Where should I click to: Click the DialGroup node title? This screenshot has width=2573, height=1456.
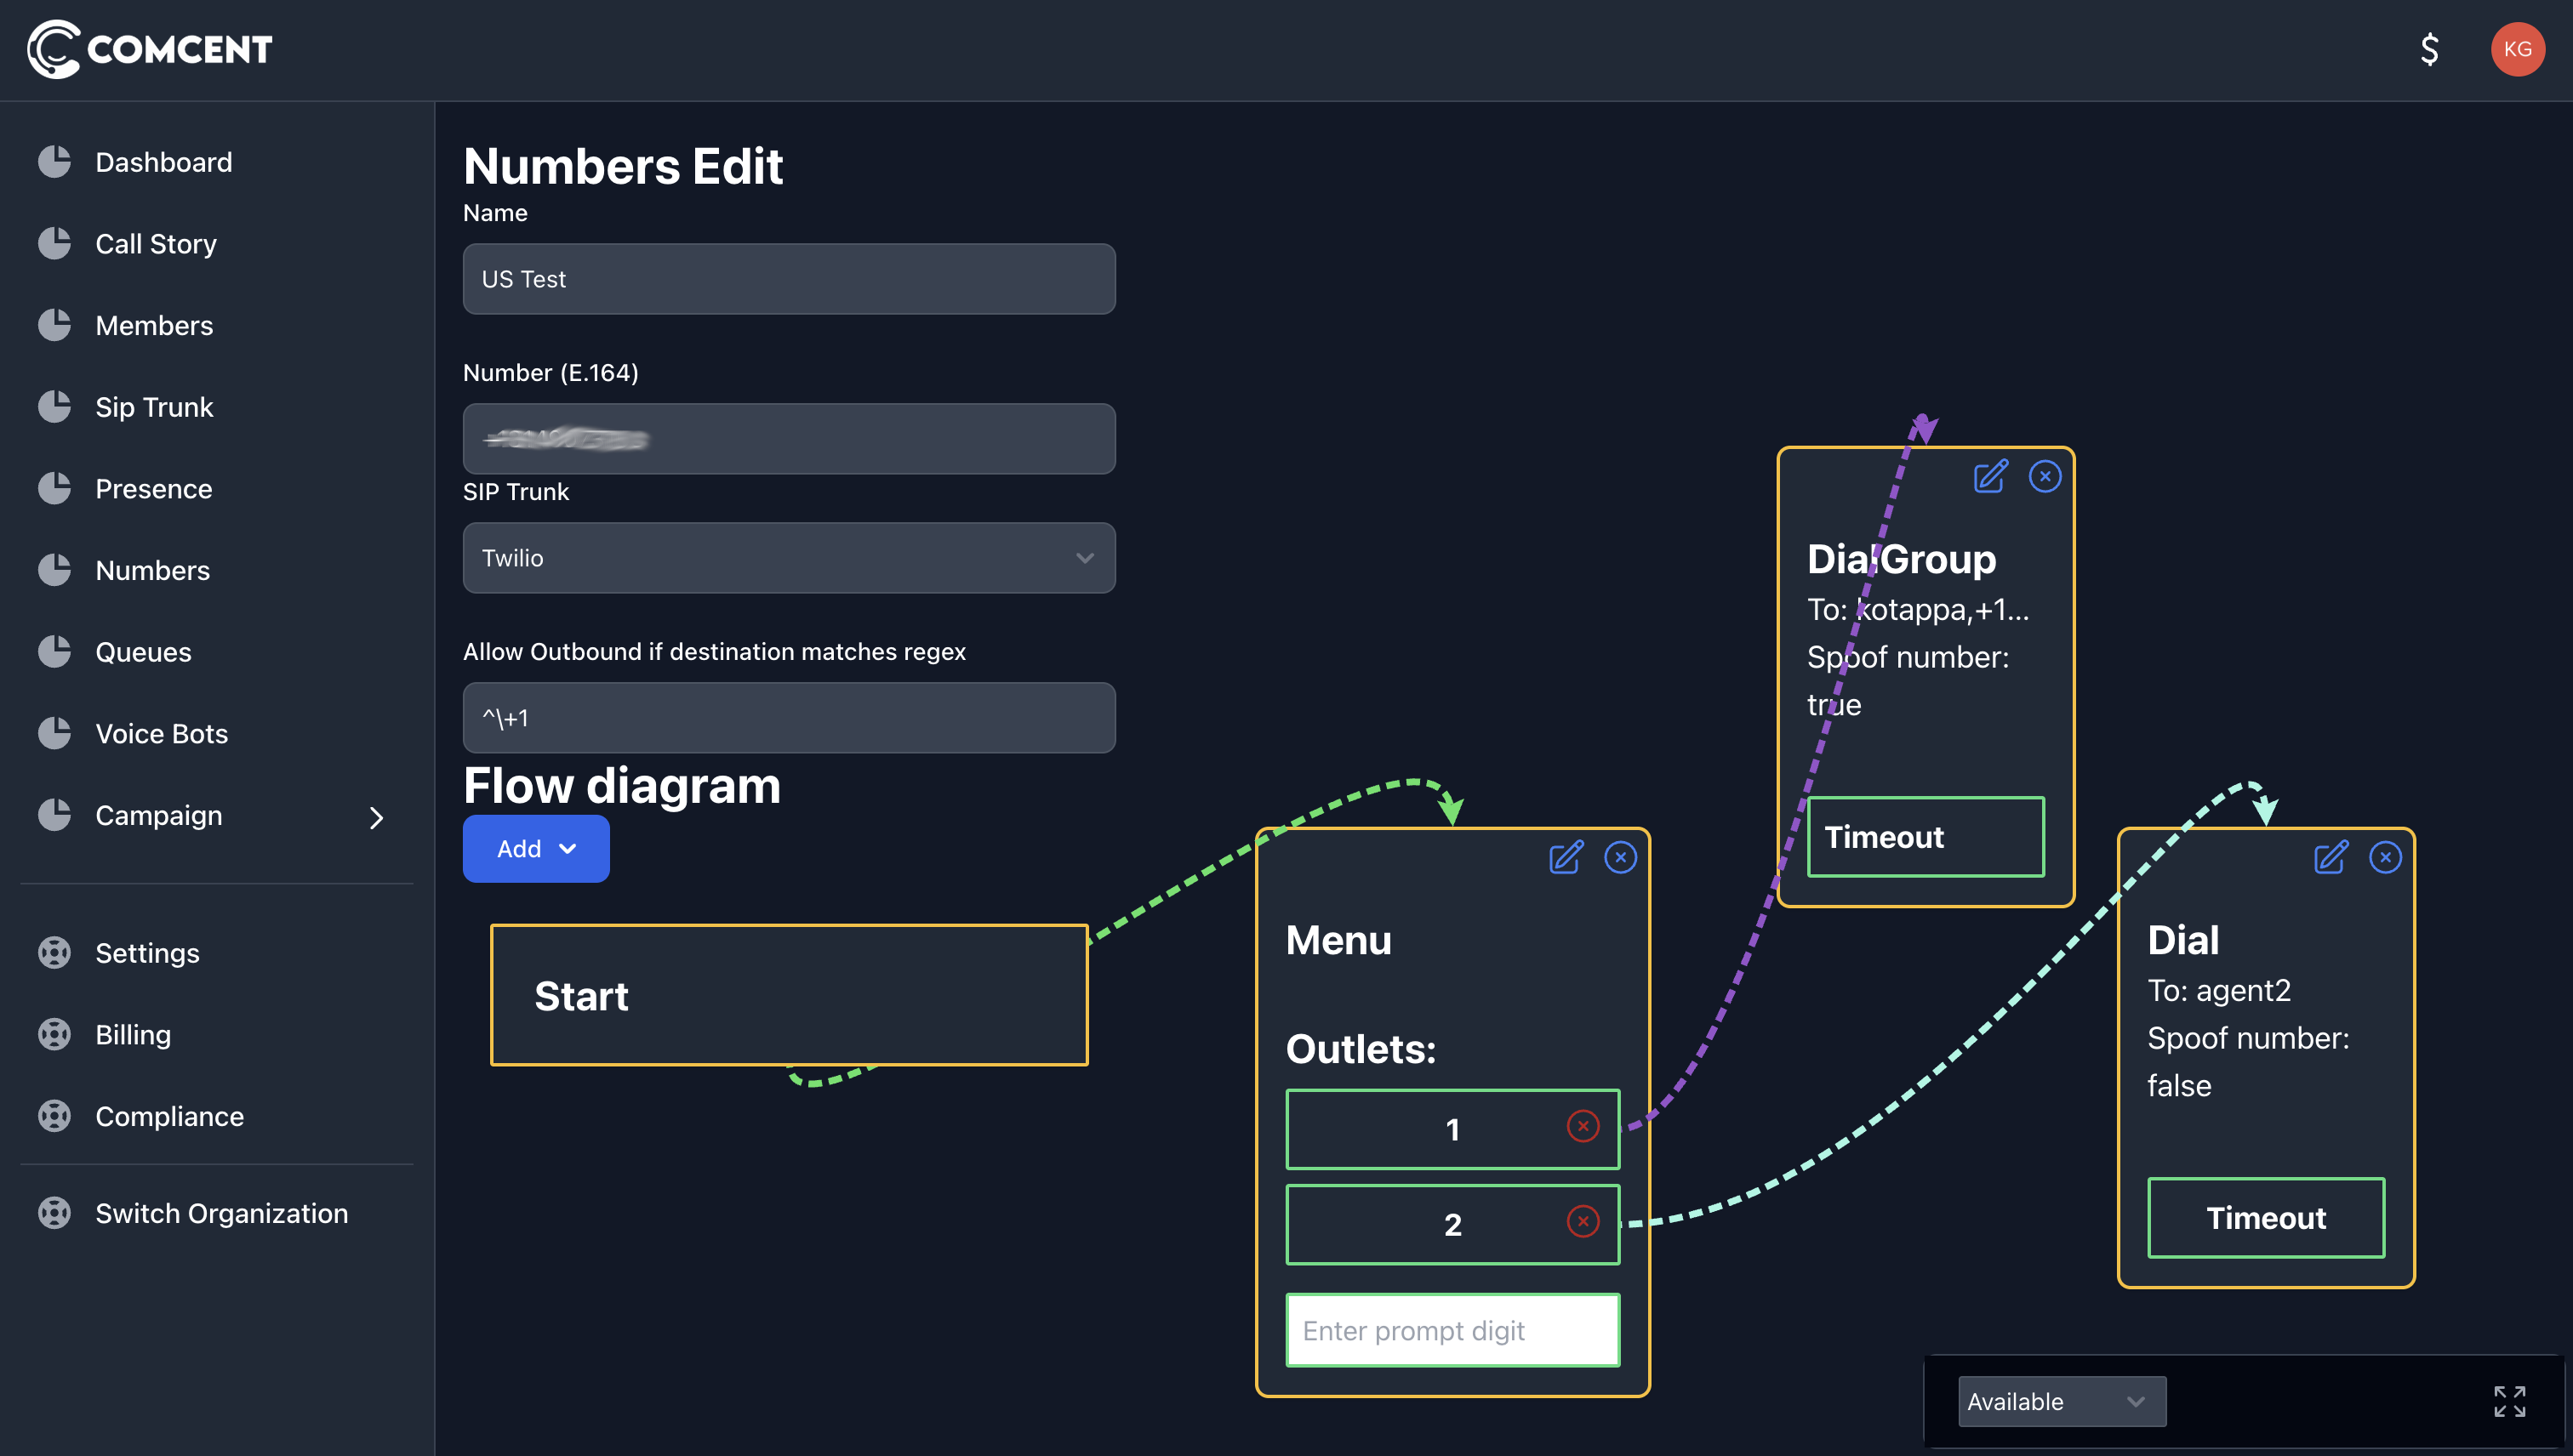point(1901,559)
